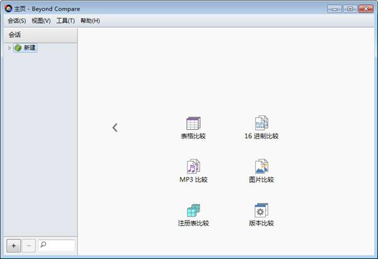Open the 工具(T) menu

pos(66,21)
